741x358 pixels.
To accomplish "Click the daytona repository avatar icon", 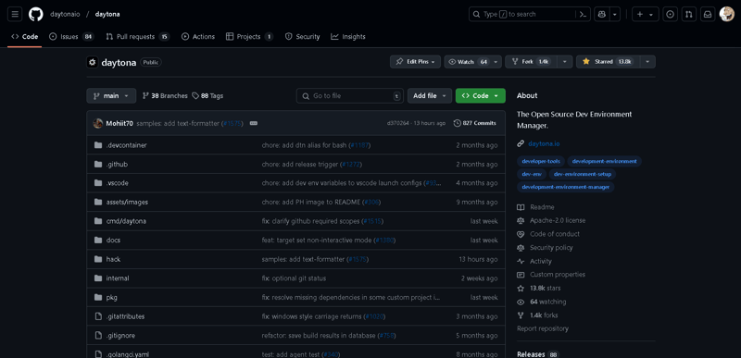I will pyautogui.click(x=92, y=62).
